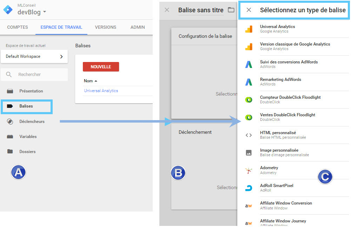Image resolution: width=351 pixels, height=228 pixels.
Task: Open the Universal Analytics tag link
Action: point(101,91)
